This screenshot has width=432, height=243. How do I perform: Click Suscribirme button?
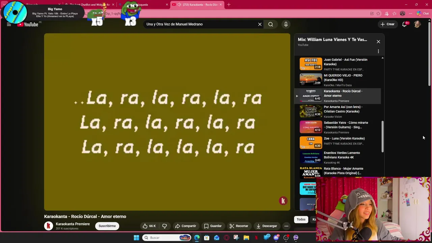click(107, 226)
